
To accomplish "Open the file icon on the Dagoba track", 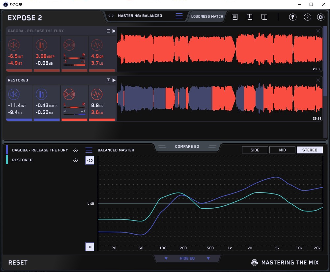I will (108, 31).
